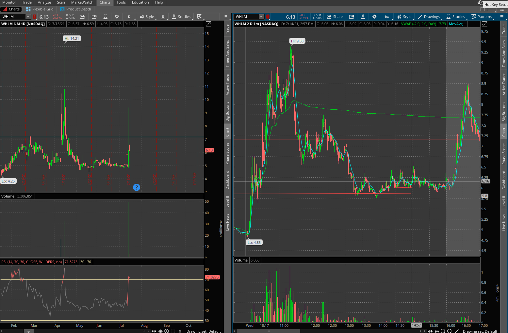Select the Tools tab
The image size is (508, 333).
[x=121, y=2]
